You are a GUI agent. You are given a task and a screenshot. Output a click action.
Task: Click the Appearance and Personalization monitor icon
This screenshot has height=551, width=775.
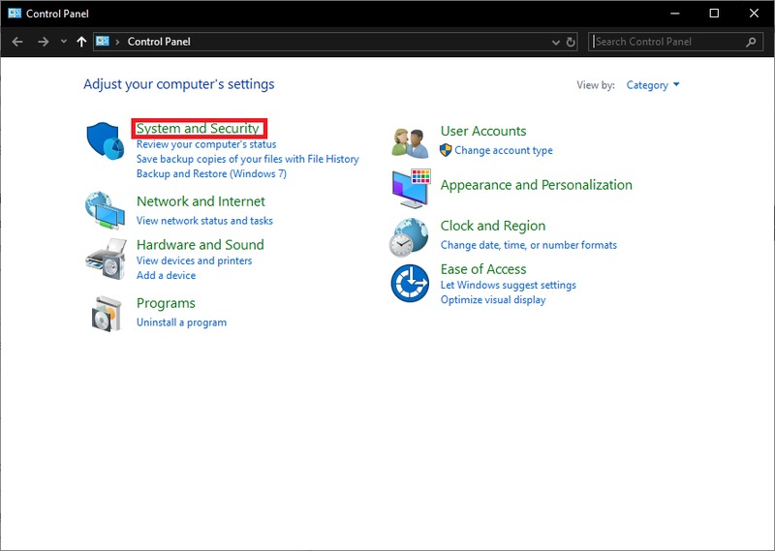click(410, 188)
